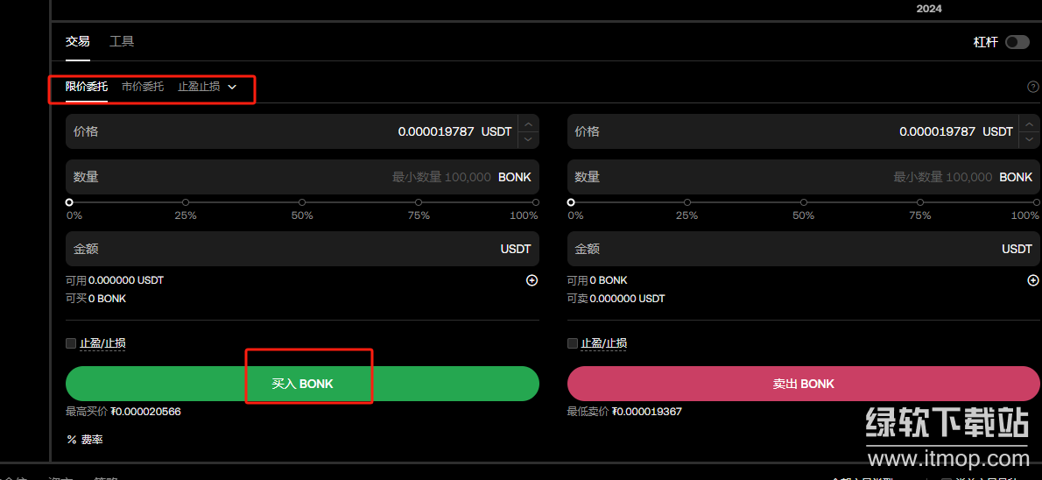This screenshot has height=480, width=1042.
Task: Open the 工具 tools tab
Action: [122, 41]
